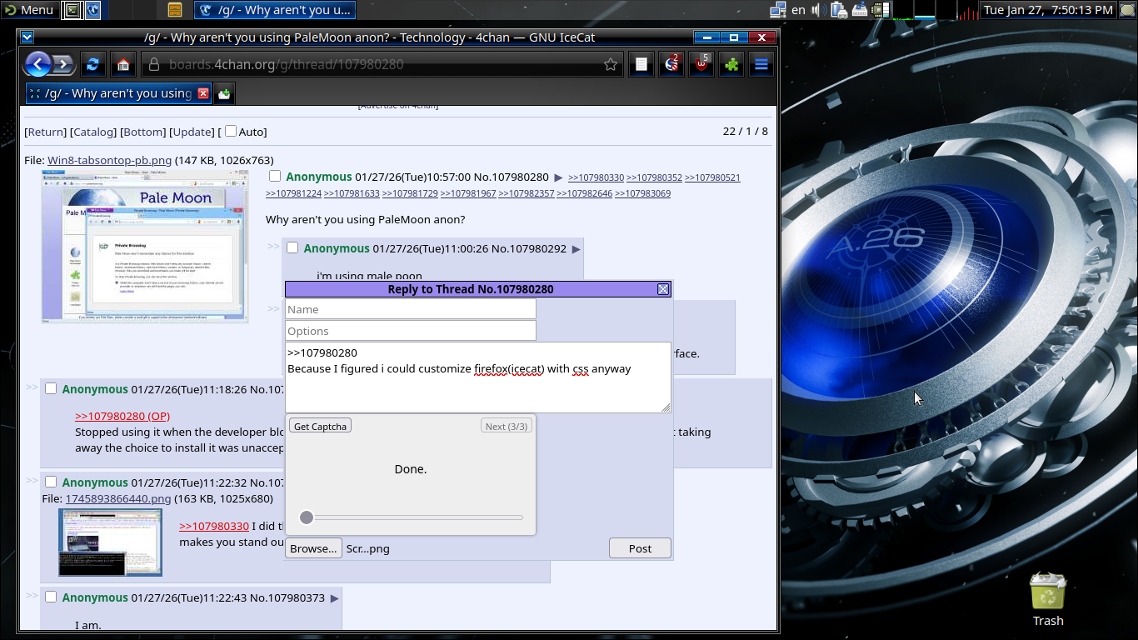This screenshot has width=1138, height=640.
Task: Go forward with the browser arrow
Action: click(x=63, y=64)
